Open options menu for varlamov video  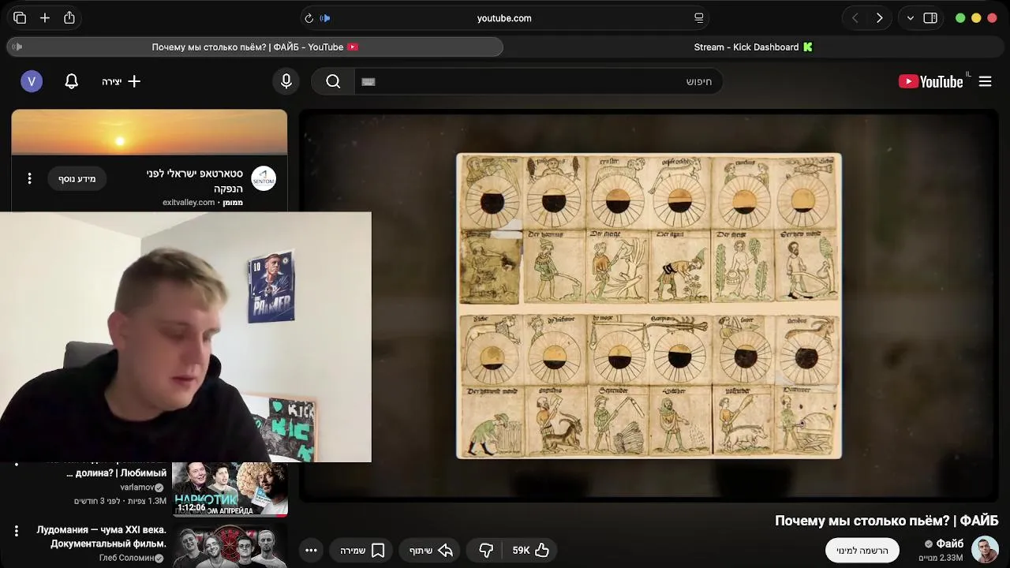pyautogui.click(x=16, y=465)
